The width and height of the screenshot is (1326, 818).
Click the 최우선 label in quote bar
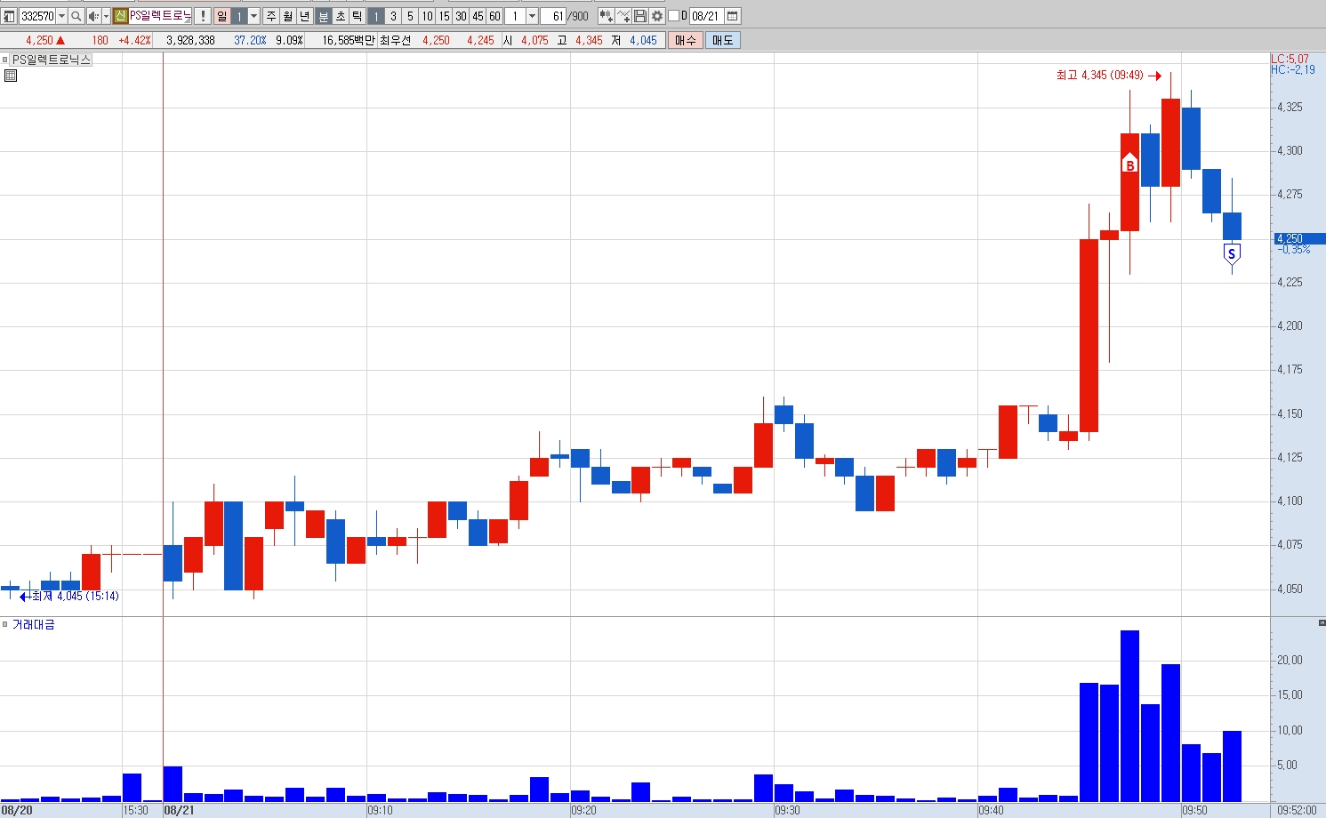tap(396, 40)
